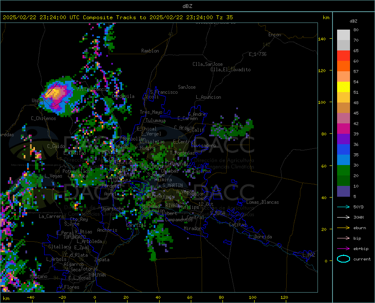The width and height of the screenshot is (375, 303).
Task: Click the green echo patch east of N_calif
Action: pos(232,129)
